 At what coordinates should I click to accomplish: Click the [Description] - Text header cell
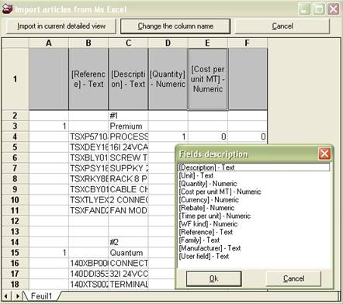(x=128, y=79)
